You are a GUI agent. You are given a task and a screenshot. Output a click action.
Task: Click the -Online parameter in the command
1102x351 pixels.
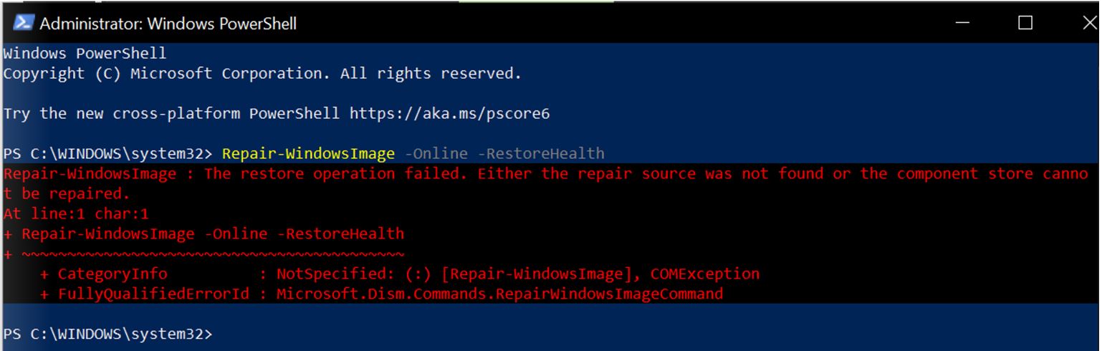436,153
